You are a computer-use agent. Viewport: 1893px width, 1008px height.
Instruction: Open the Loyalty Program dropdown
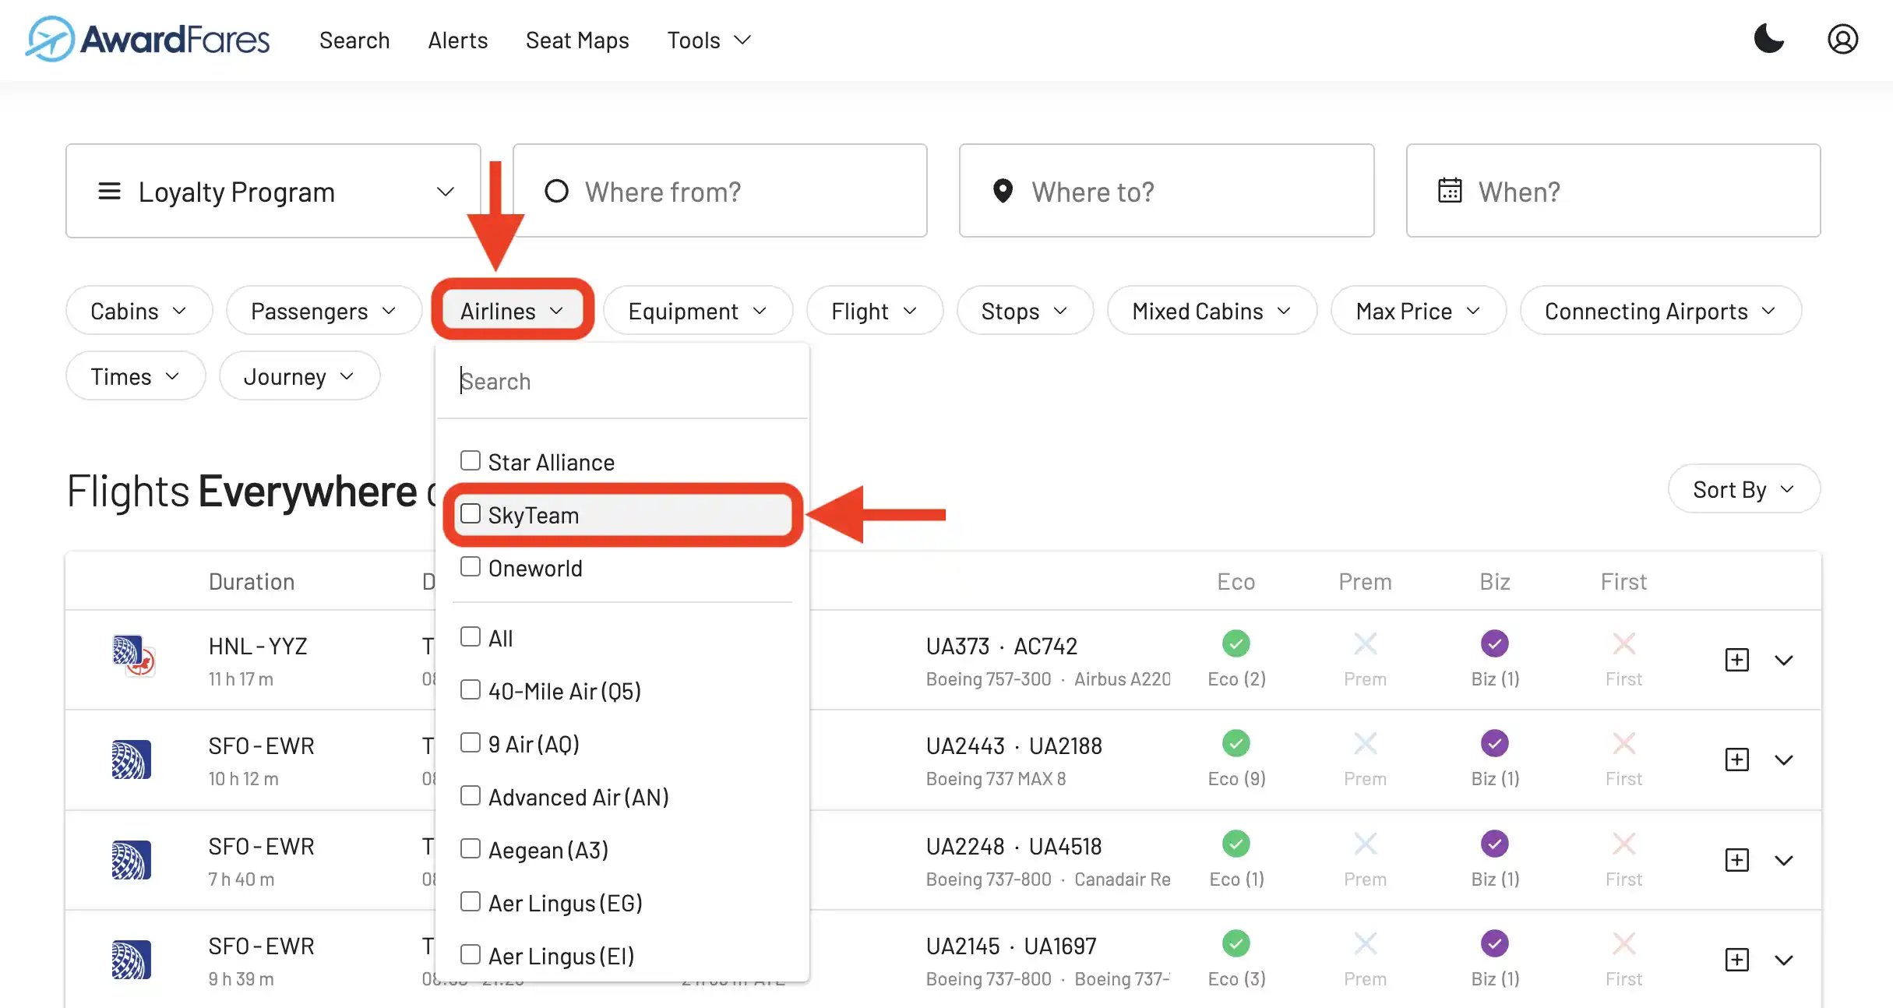coord(273,191)
